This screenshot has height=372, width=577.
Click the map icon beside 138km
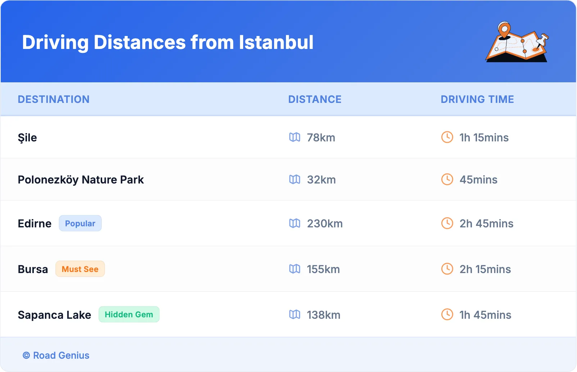click(295, 314)
